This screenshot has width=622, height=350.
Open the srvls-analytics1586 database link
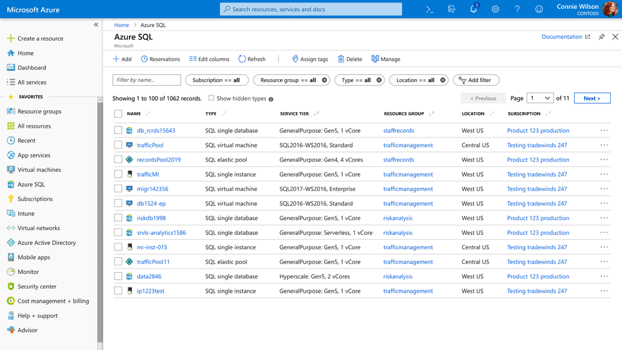point(161,232)
